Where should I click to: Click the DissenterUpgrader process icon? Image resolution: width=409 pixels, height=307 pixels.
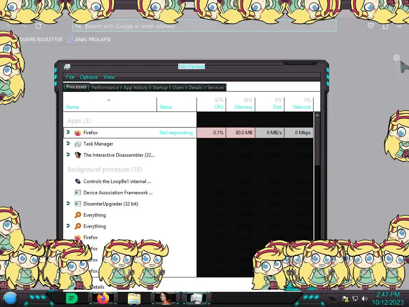coord(78,203)
